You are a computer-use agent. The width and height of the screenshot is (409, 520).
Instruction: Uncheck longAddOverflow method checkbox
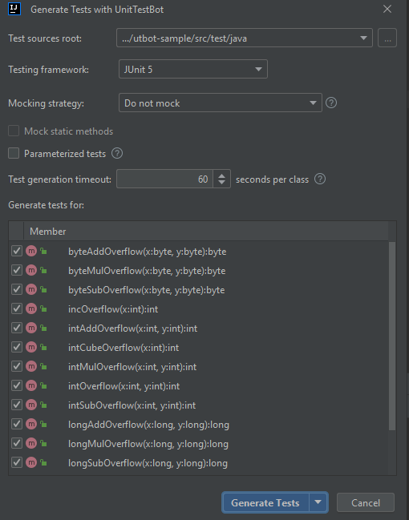(17, 424)
